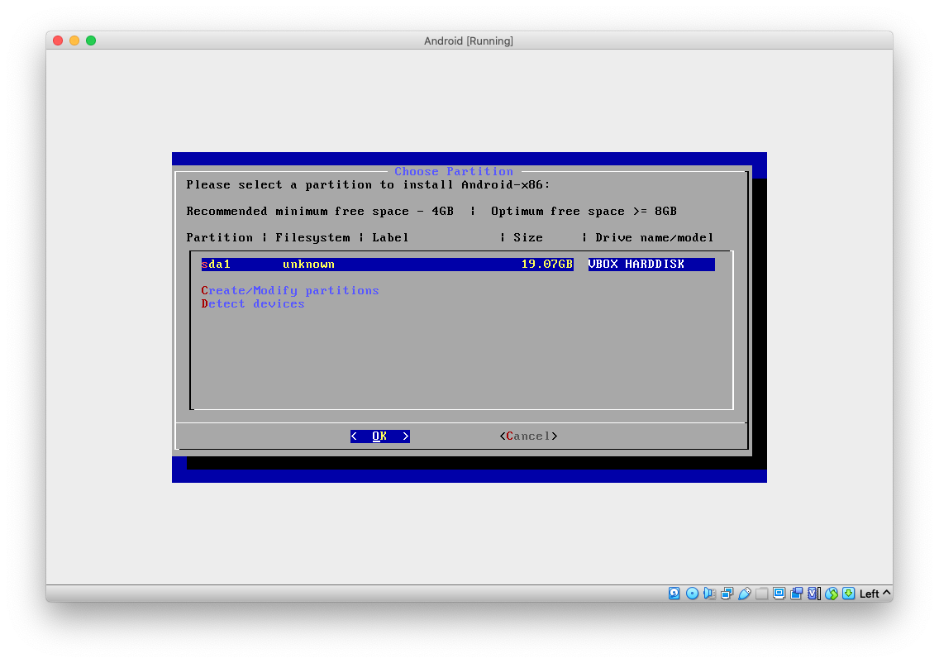The image size is (939, 663).
Task: Select the sda1 partition row
Action: click(x=458, y=264)
